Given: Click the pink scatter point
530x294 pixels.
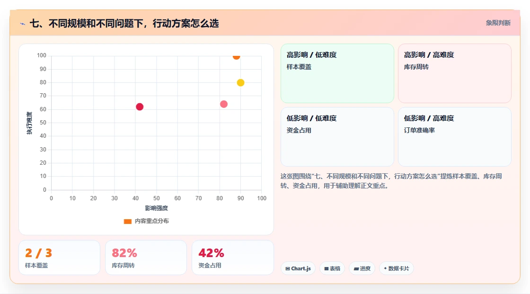Looking at the screenshot, I should click(x=224, y=104).
